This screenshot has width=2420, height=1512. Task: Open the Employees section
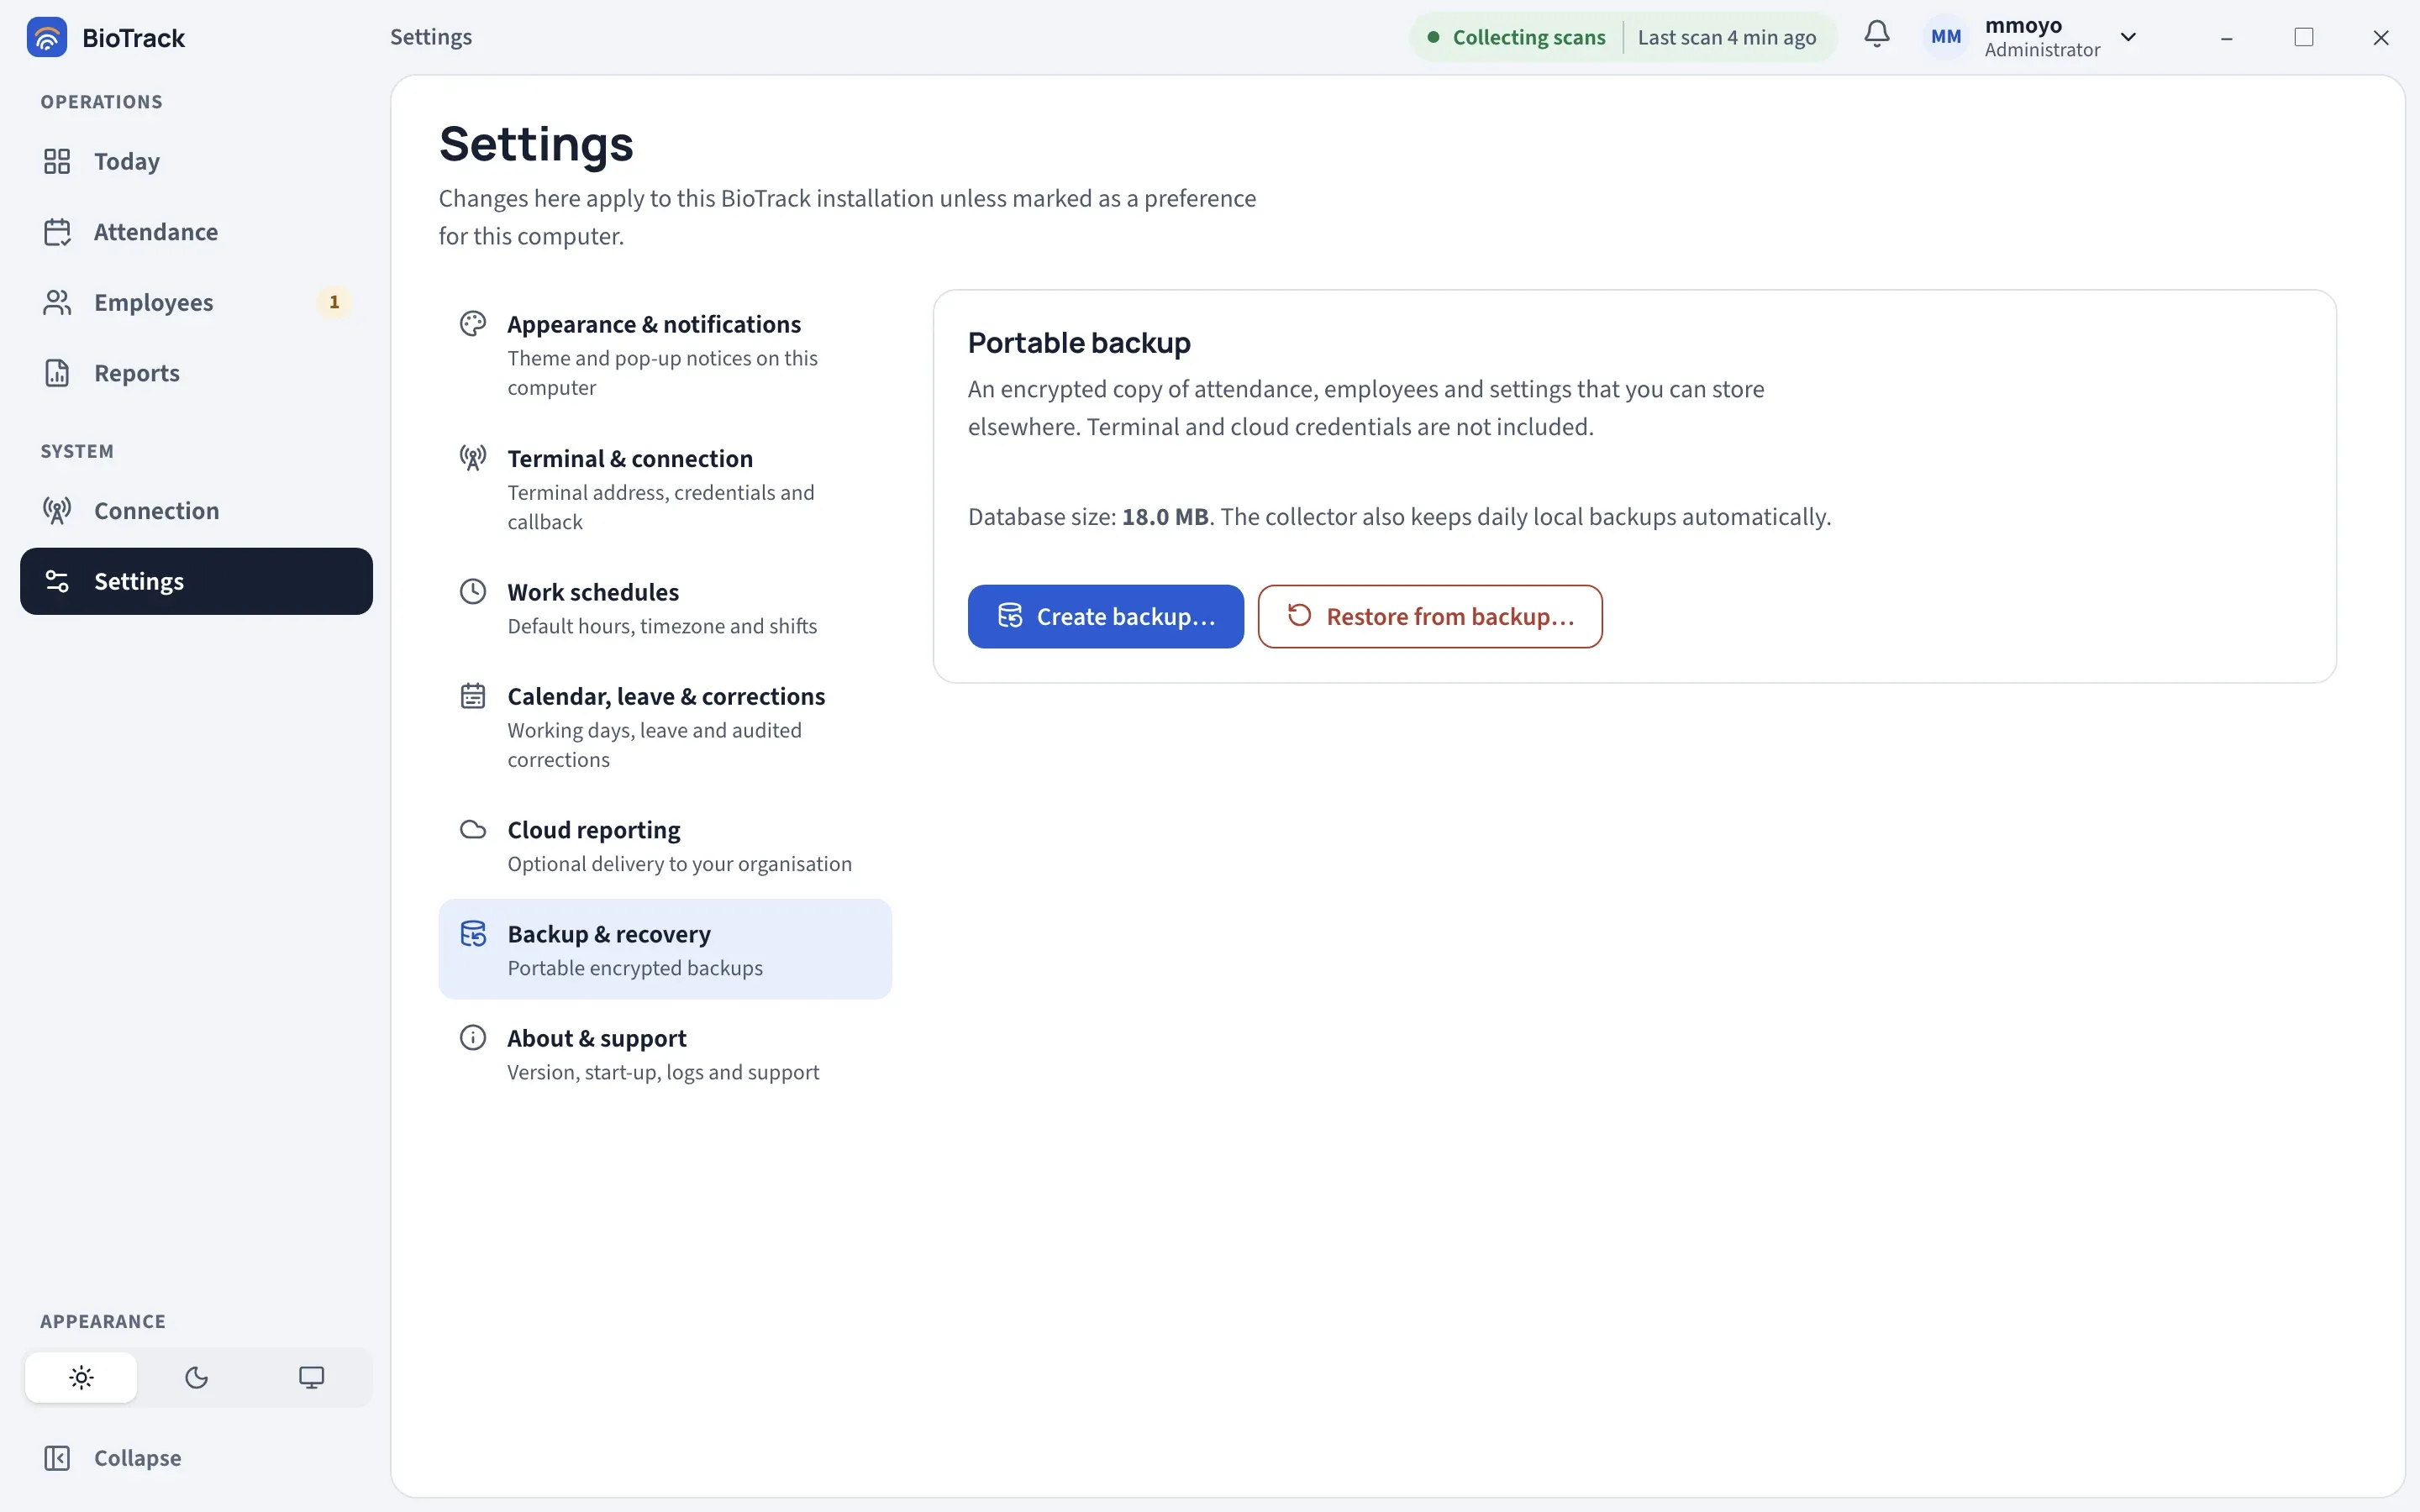[x=196, y=302]
